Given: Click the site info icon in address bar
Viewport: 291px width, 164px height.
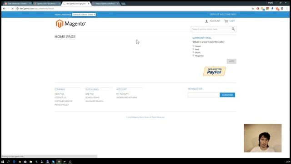Looking at the screenshot, I should pyautogui.click(x=17, y=9).
